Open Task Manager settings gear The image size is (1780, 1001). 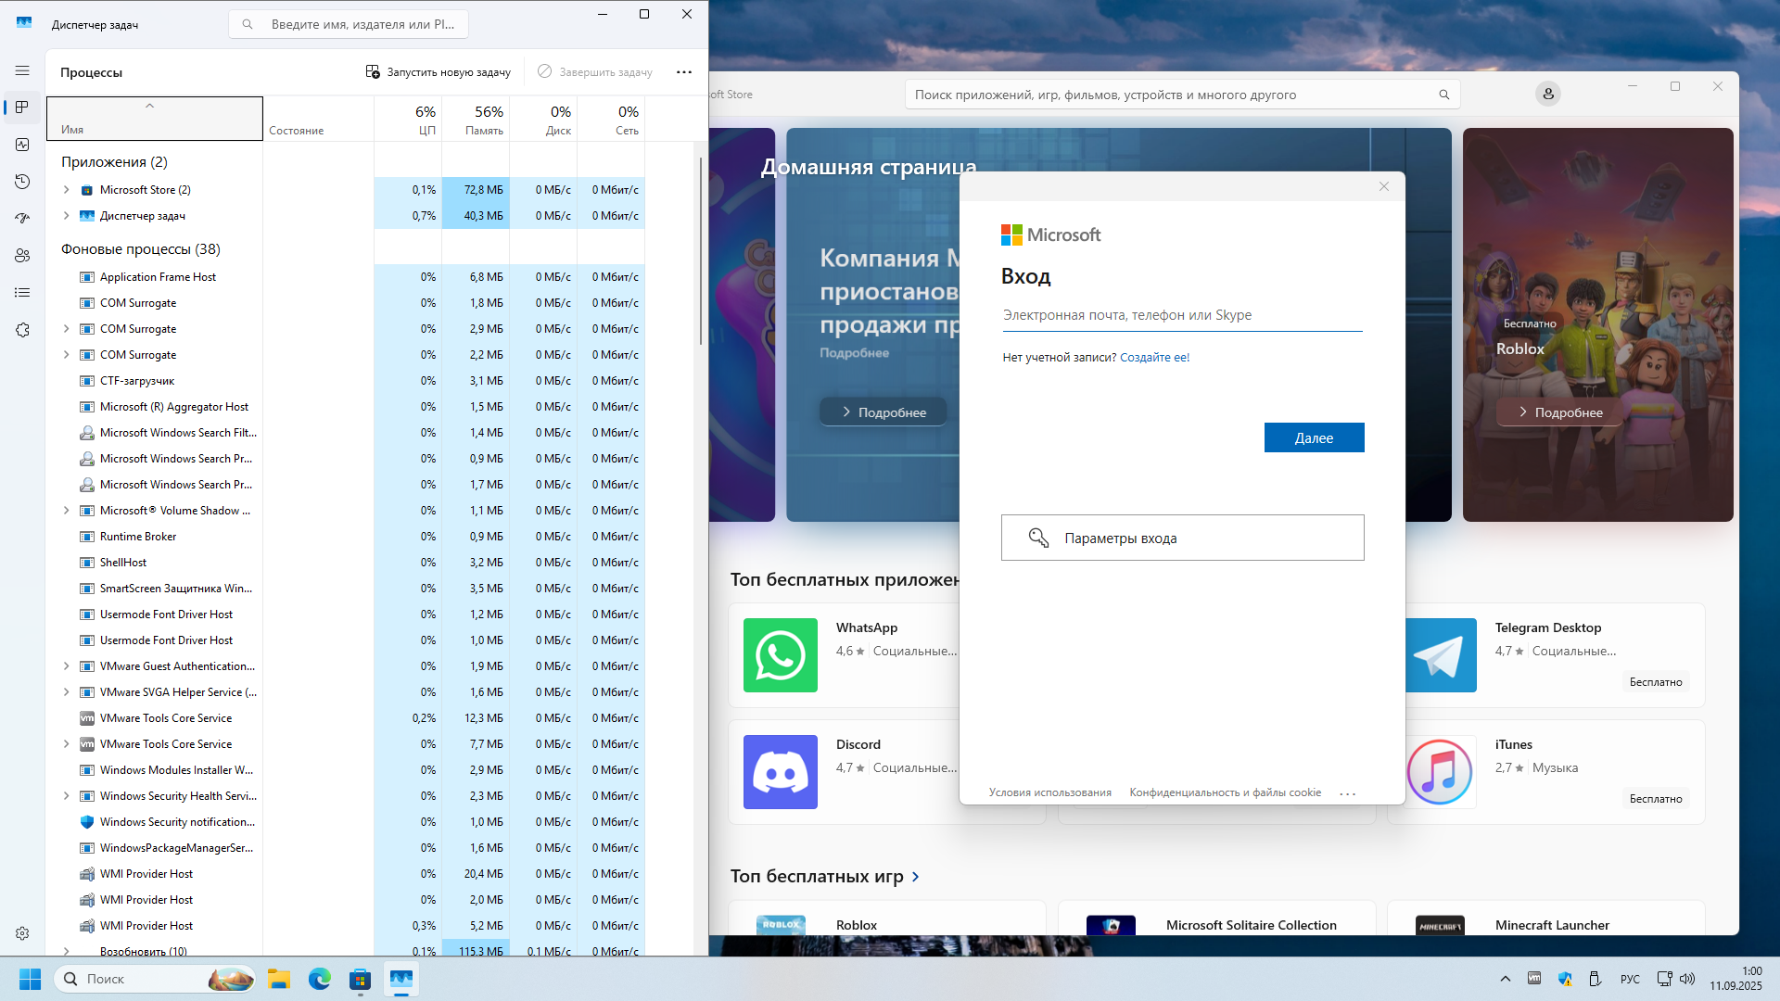pyautogui.click(x=22, y=933)
